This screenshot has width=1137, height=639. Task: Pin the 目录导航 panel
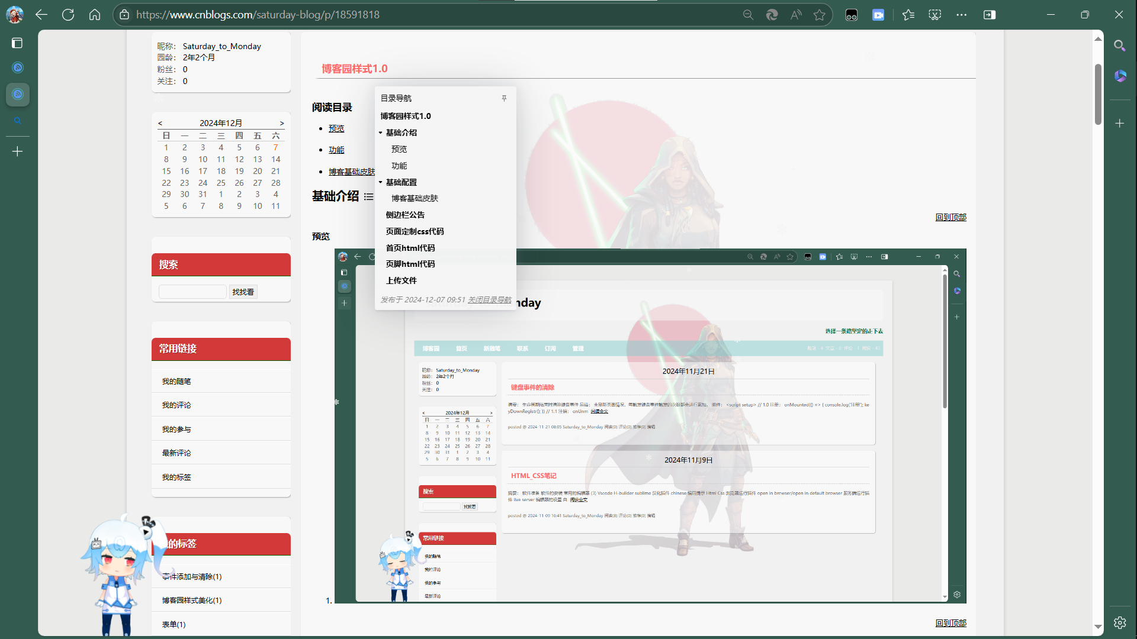[504, 98]
